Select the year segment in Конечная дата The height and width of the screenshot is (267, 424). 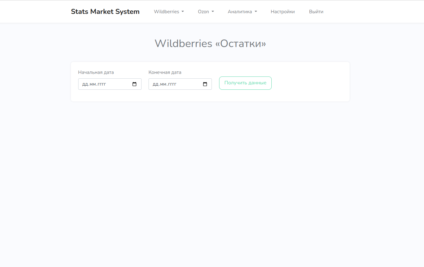pyautogui.click(x=172, y=84)
